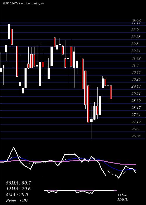Click the 34.62 price axis label
Screen dimensions: 146x205
pos(136,20)
